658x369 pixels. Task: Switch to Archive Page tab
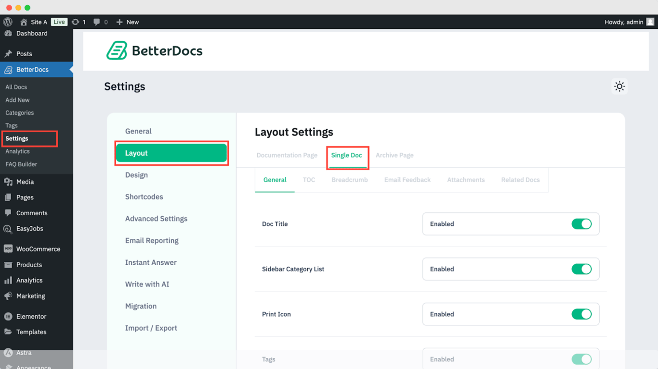point(395,155)
